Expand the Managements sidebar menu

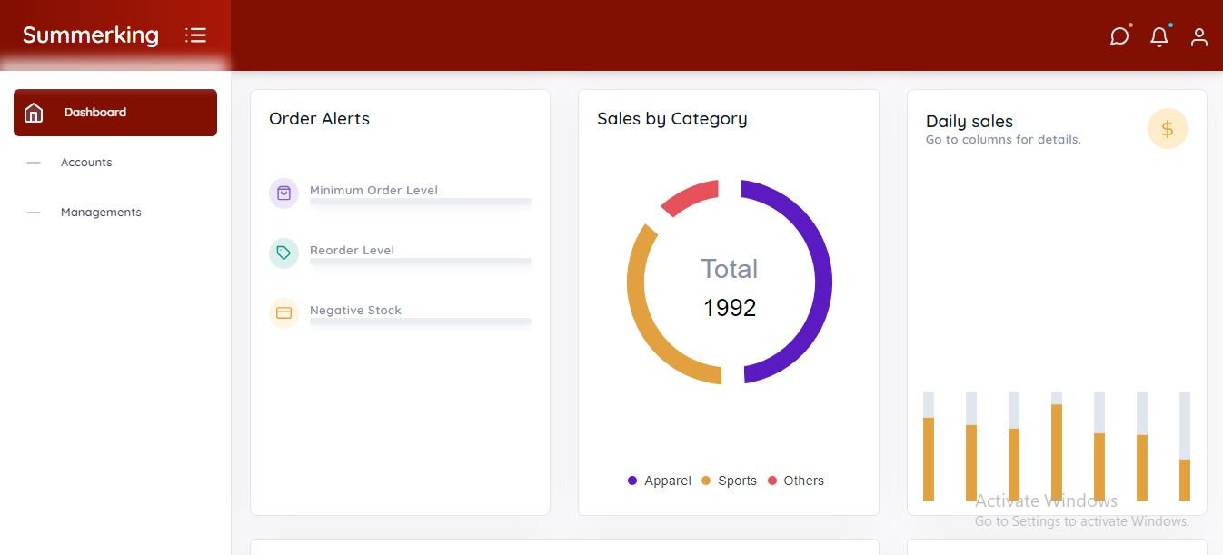coord(101,213)
